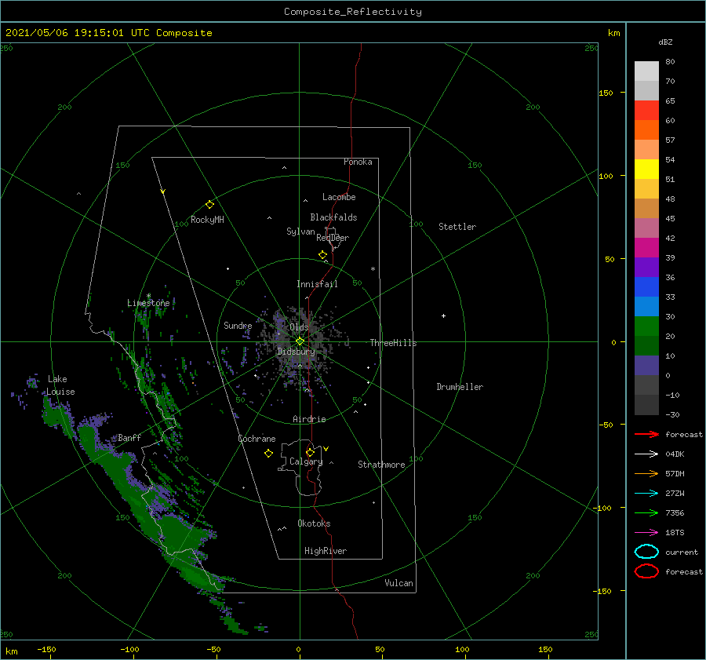Click the green 30 dBZ color swatch
This screenshot has width=706, height=660.
click(646, 326)
